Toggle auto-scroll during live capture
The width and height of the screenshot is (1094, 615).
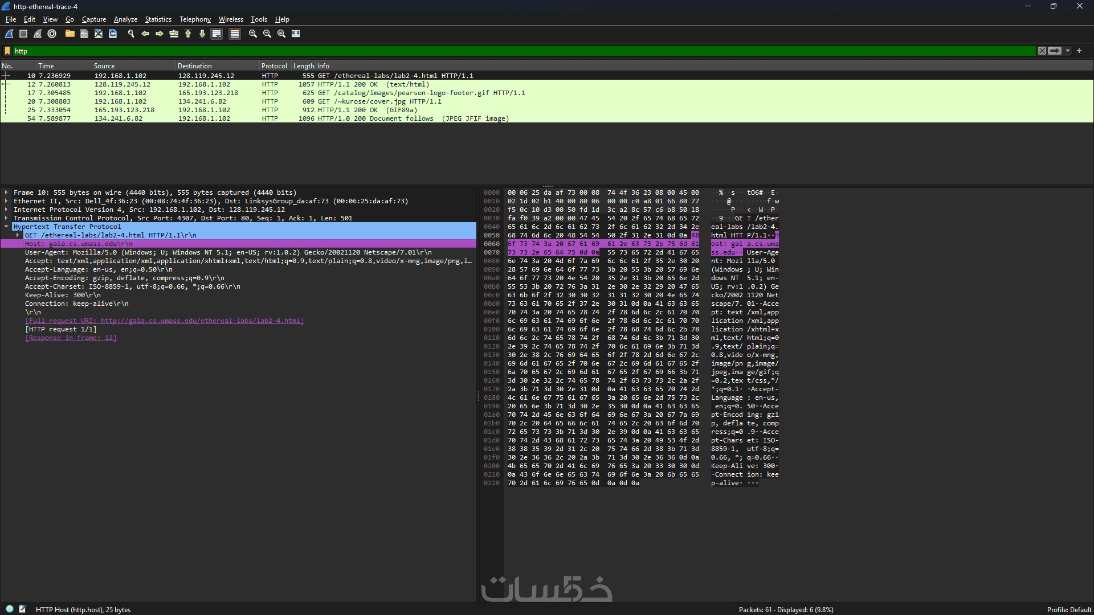(x=217, y=34)
